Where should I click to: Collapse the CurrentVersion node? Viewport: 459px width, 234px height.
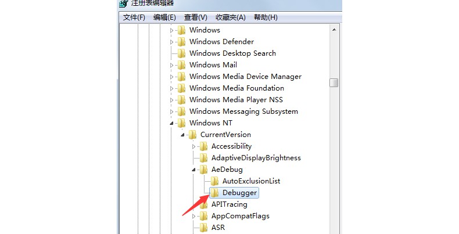pos(182,135)
